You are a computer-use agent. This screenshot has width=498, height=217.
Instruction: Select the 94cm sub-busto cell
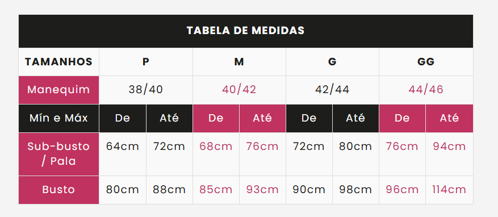point(449,147)
